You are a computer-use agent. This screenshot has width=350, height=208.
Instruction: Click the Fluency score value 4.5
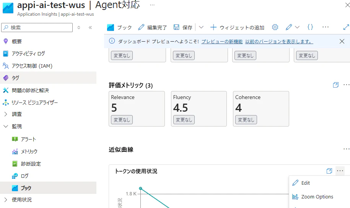pyautogui.click(x=181, y=108)
